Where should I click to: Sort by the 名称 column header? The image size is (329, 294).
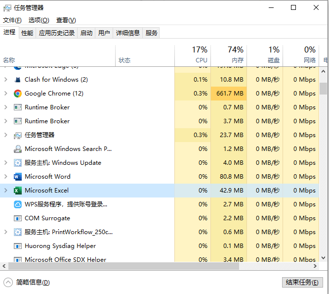(58, 55)
